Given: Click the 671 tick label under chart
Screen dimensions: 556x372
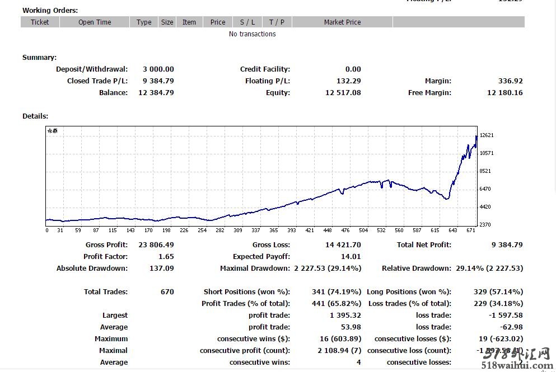Looking at the screenshot, I should pos(470,230).
